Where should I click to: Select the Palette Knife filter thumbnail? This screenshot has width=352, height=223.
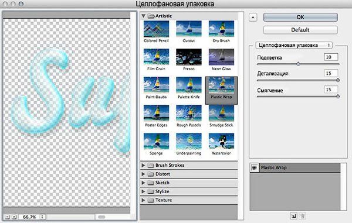pos(189,85)
